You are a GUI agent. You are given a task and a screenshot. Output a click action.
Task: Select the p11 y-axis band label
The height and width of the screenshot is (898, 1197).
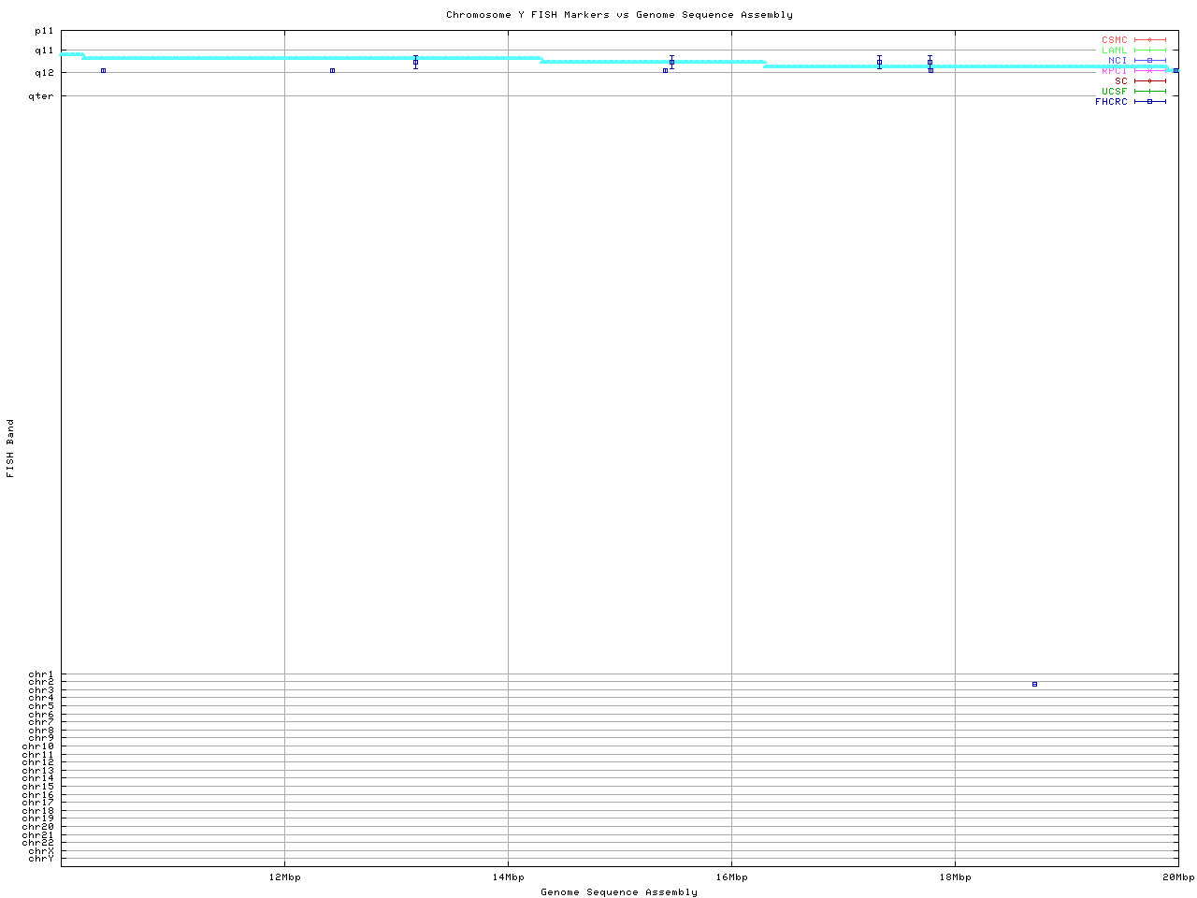pos(44,31)
